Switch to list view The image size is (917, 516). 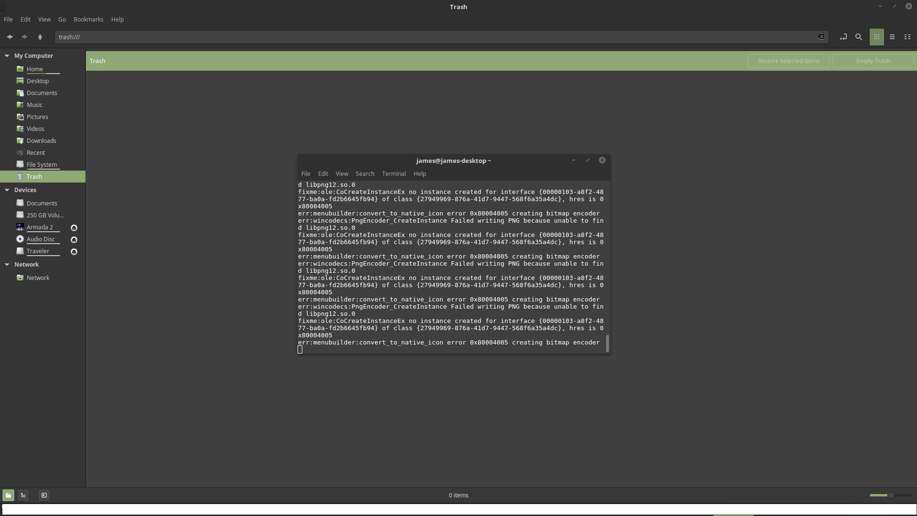point(892,37)
